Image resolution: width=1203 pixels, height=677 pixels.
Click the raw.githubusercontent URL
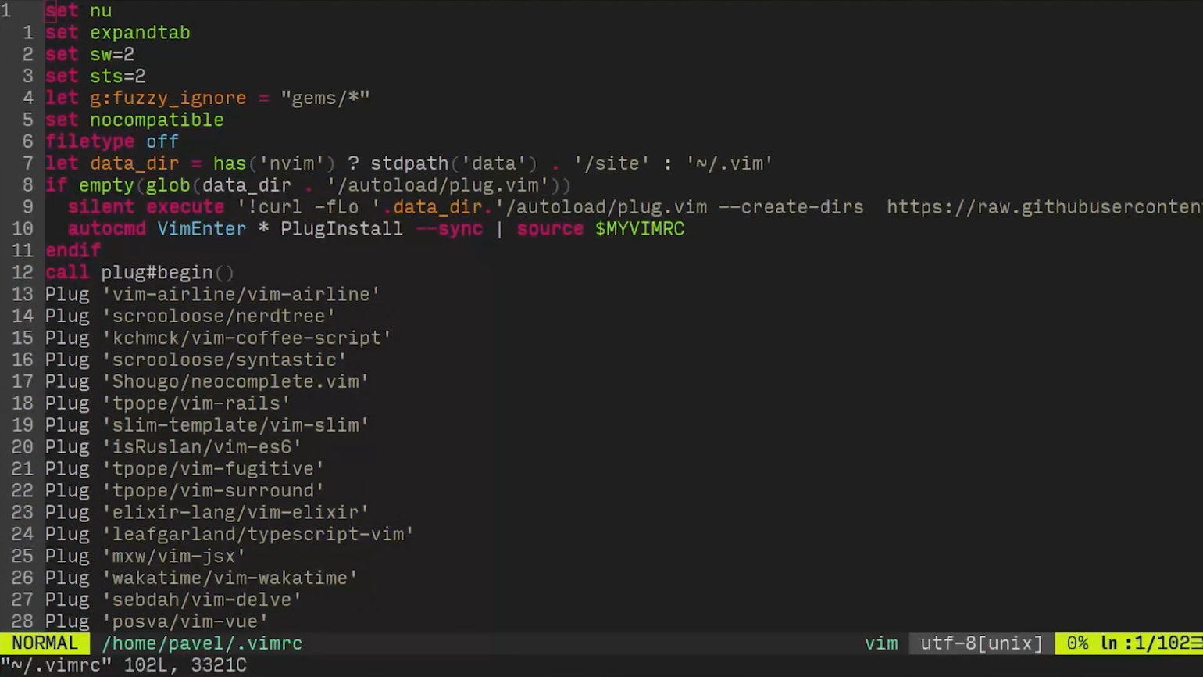(1044, 208)
